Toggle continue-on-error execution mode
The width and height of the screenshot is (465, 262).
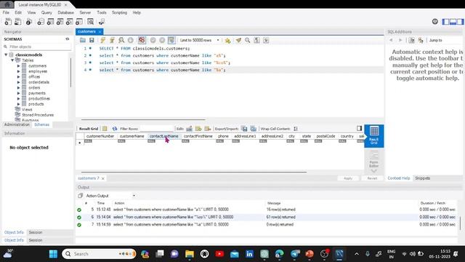(x=142, y=40)
